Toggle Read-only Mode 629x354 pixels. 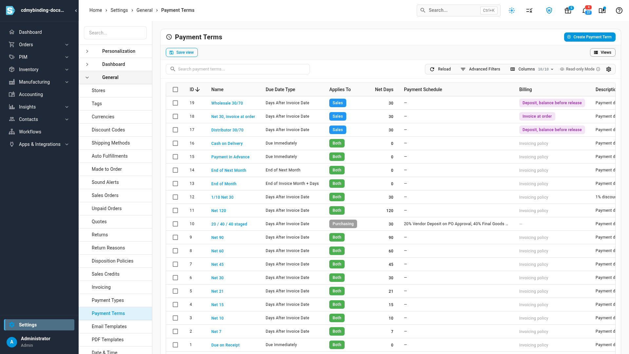tap(580, 69)
